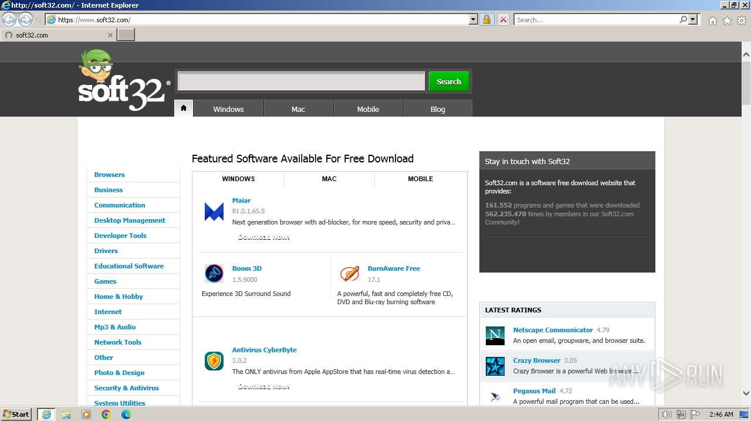Screen dimensions: 751x422
Task: Open the Mac navigation tab
Action: pyautogui.click(x=298, y=109)
